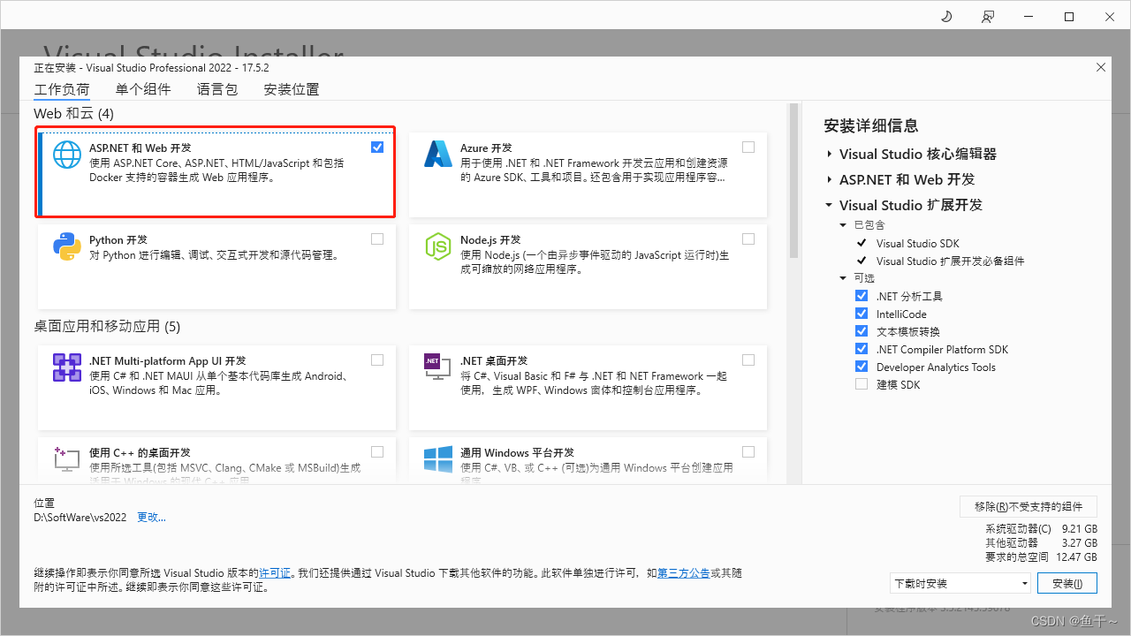
Task: Click the 其他驱动器 3.27 GB value
Action: pos(1080,543)
